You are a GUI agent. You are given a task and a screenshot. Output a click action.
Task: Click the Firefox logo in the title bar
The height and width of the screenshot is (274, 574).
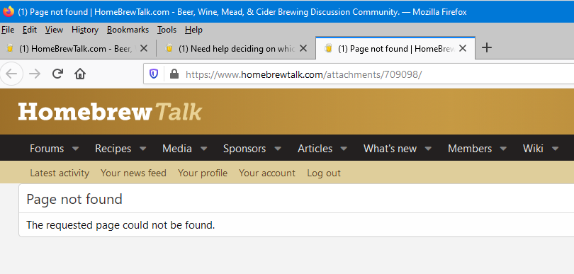click(x=8, y=11)
